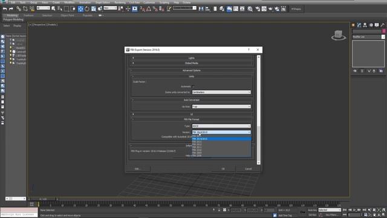Open the Layer Explorer icon
Image resolution: width=387 pixels, height=218 pixels.
[x=222, y=9]
